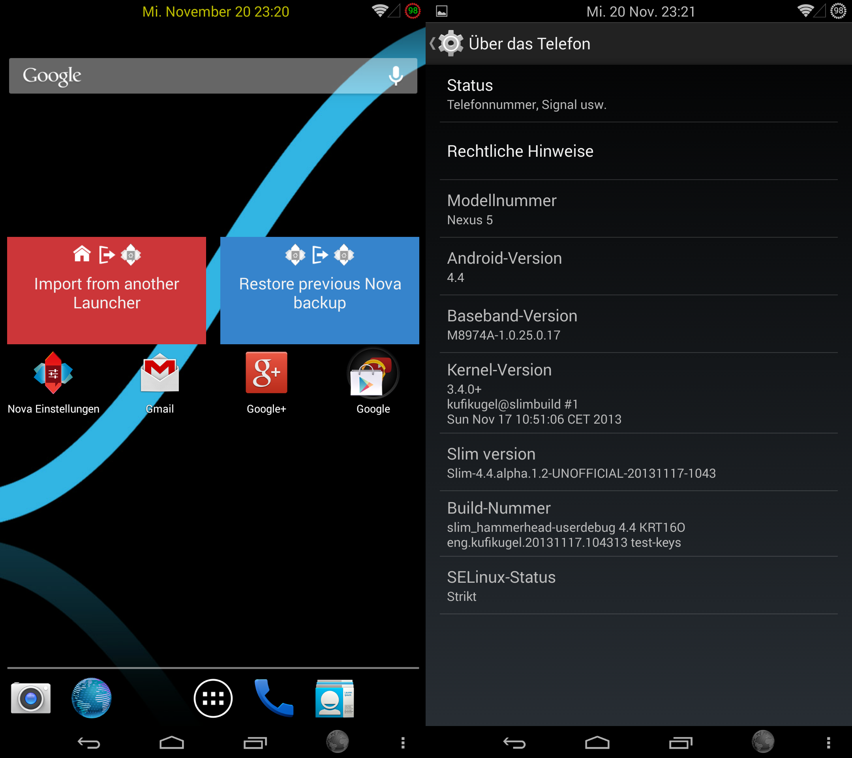Open Rechtliche Hinweise
The image size is (852, 758).
click(x=638, y=151)
